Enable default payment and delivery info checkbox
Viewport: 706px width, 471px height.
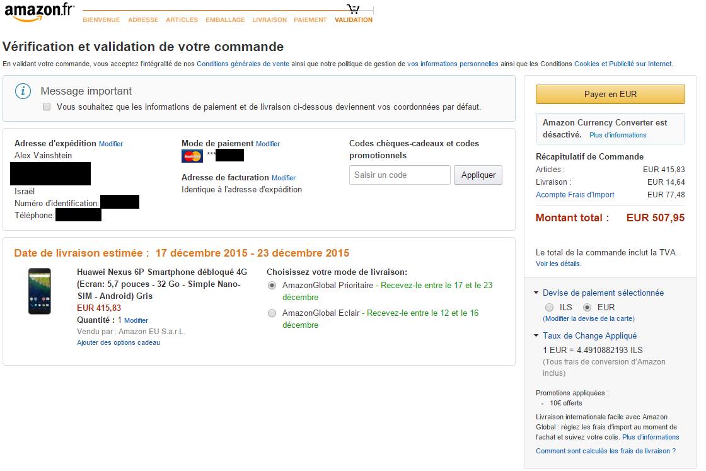coord(47,107)
